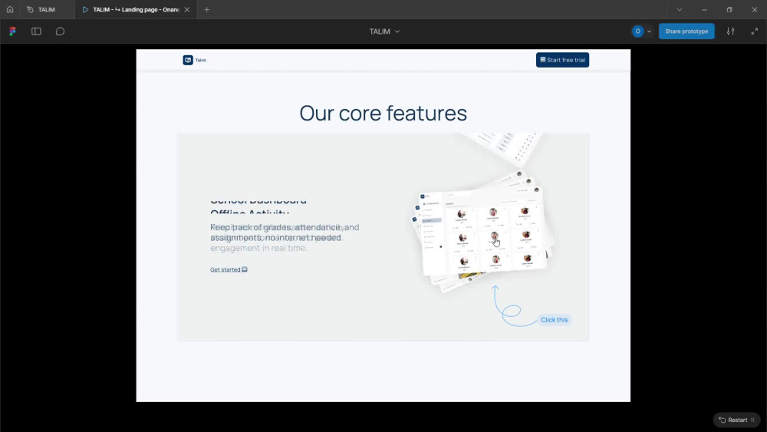
Task: Click the Restart button
Action: 736,420
